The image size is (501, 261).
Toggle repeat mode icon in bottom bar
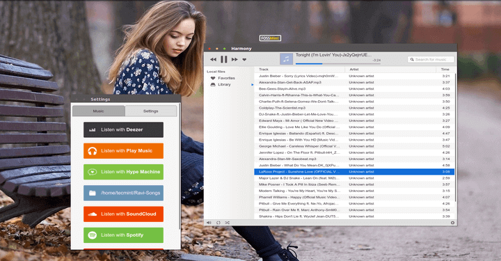218,223
